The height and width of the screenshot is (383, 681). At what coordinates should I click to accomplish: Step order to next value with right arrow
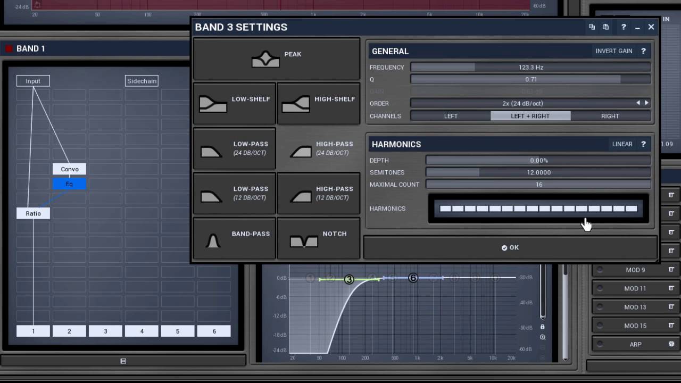646,103
